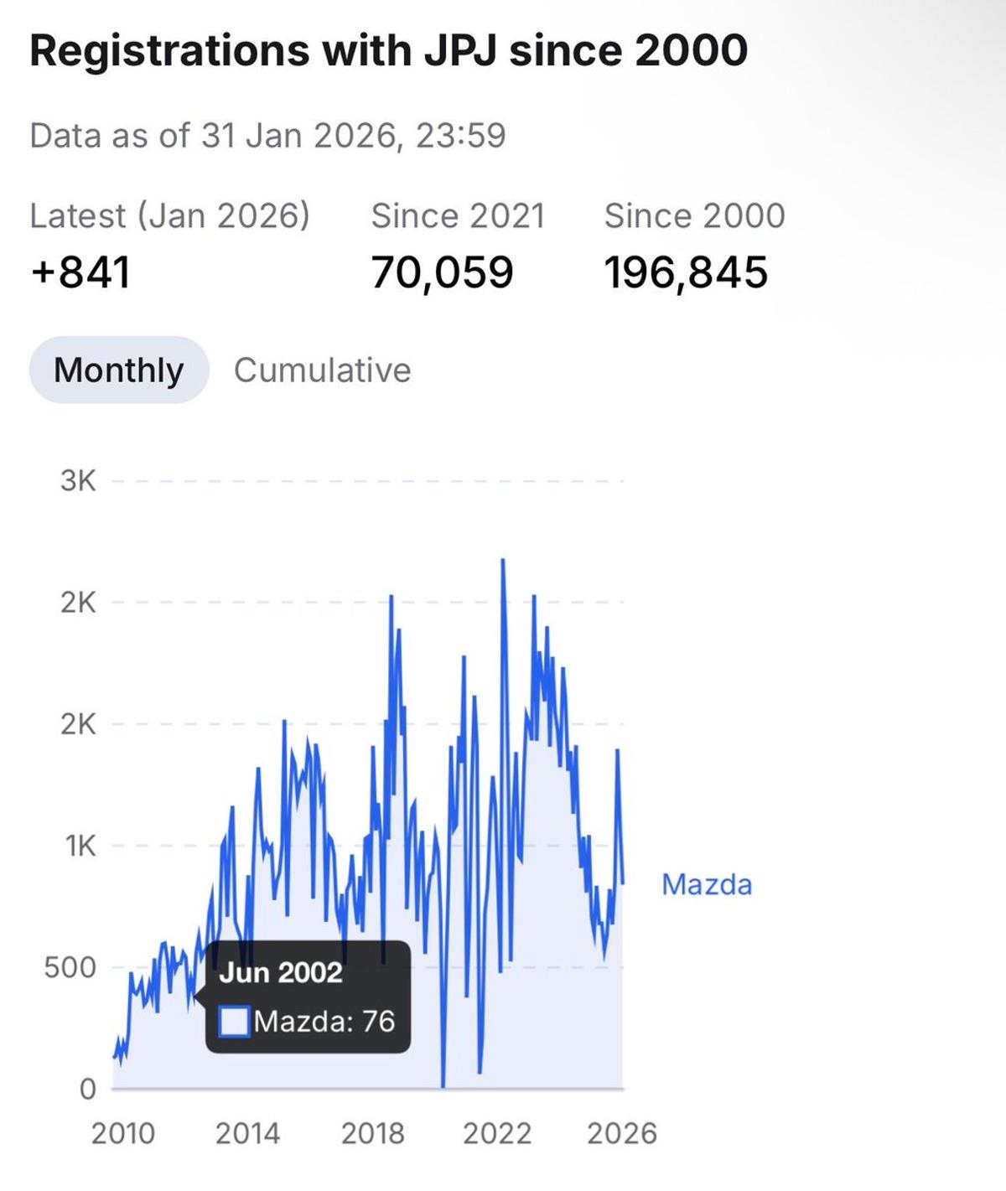This screenshot has width=1006, height=1191.
Task: Click the 2018 x-axis label
Action: pyautogui.click(x=372, y=1133)
